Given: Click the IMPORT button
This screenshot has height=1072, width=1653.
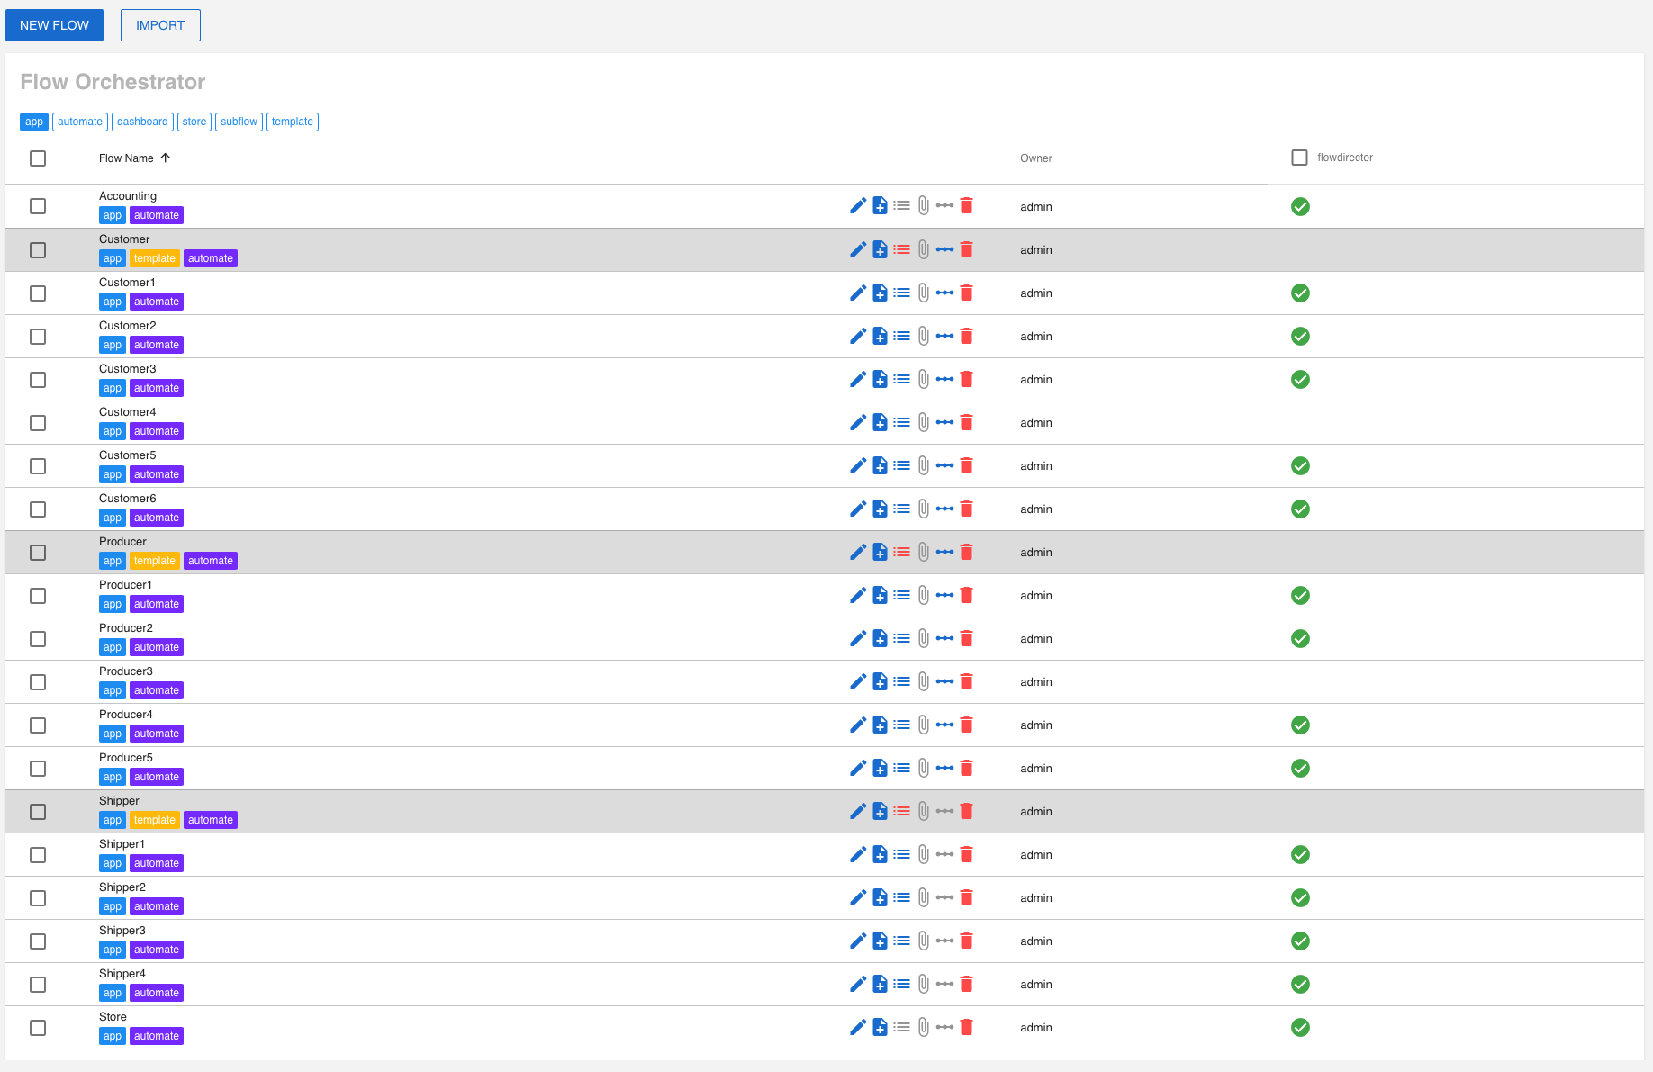Looking at the screenshot, I should [160, 25].
